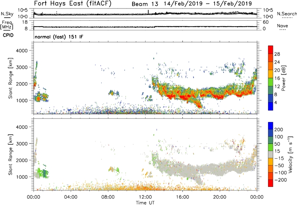
Task: Click the '4' label on Power colorbar
Action: tap(275, 102)
